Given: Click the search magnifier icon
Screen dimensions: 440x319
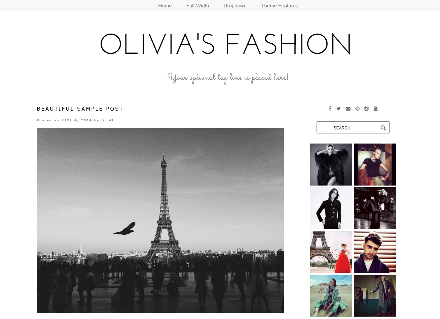Looking at the screenshot, I should tap(383, 128).
